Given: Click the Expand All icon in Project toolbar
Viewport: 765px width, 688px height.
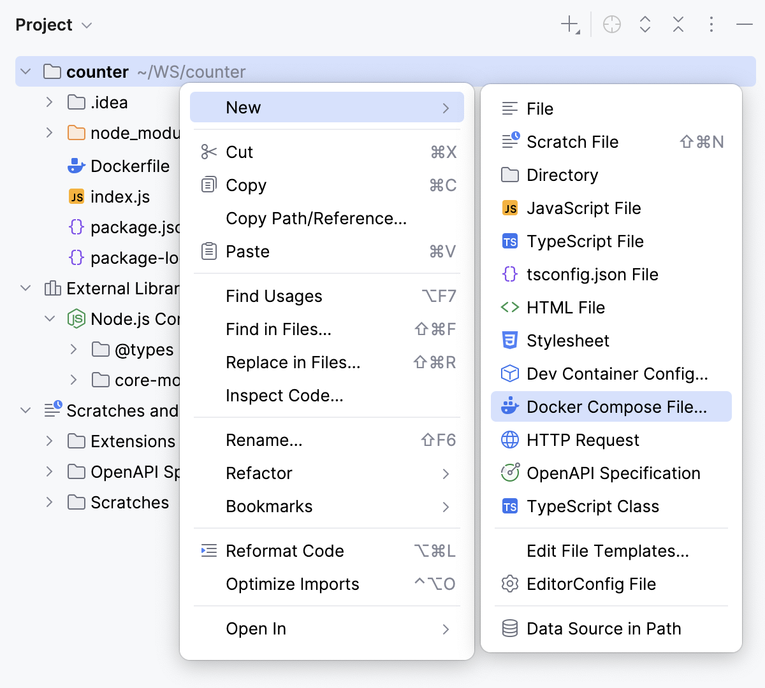Looking at the screenshot, I should point(645,25).
